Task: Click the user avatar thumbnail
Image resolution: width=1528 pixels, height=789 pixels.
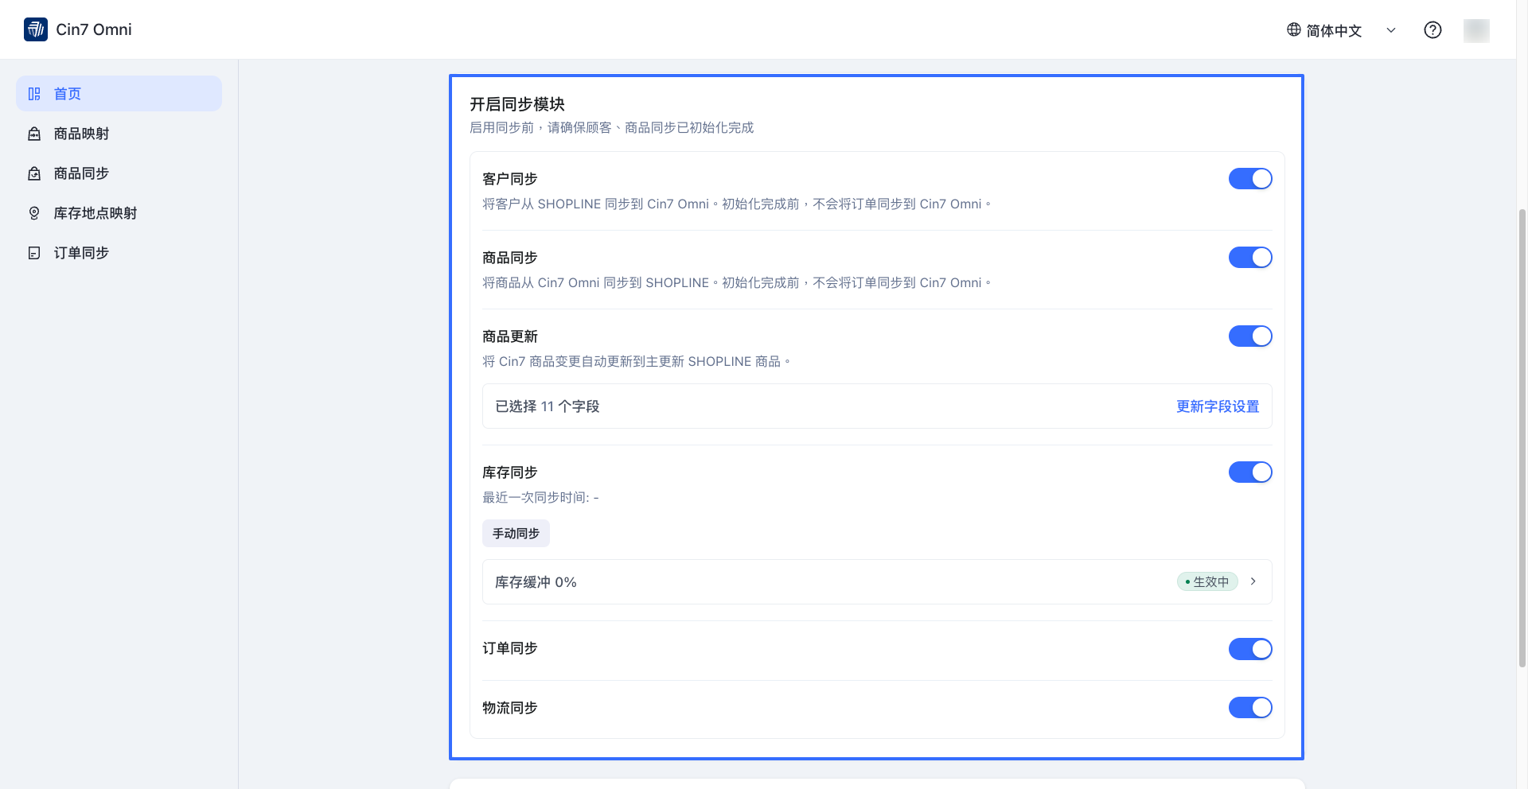Action: 1476,30
